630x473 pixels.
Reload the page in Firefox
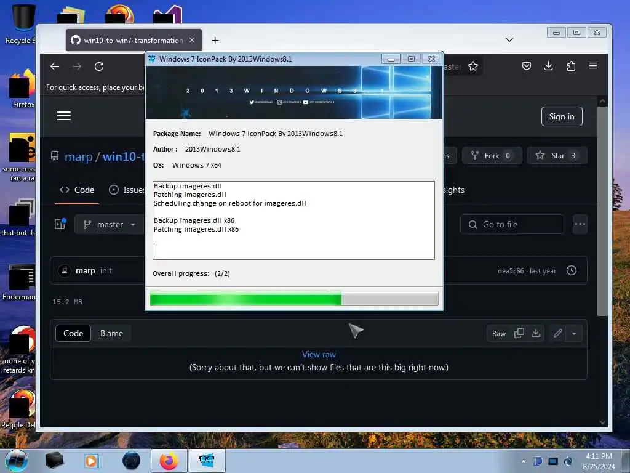[x=99, y=67]
